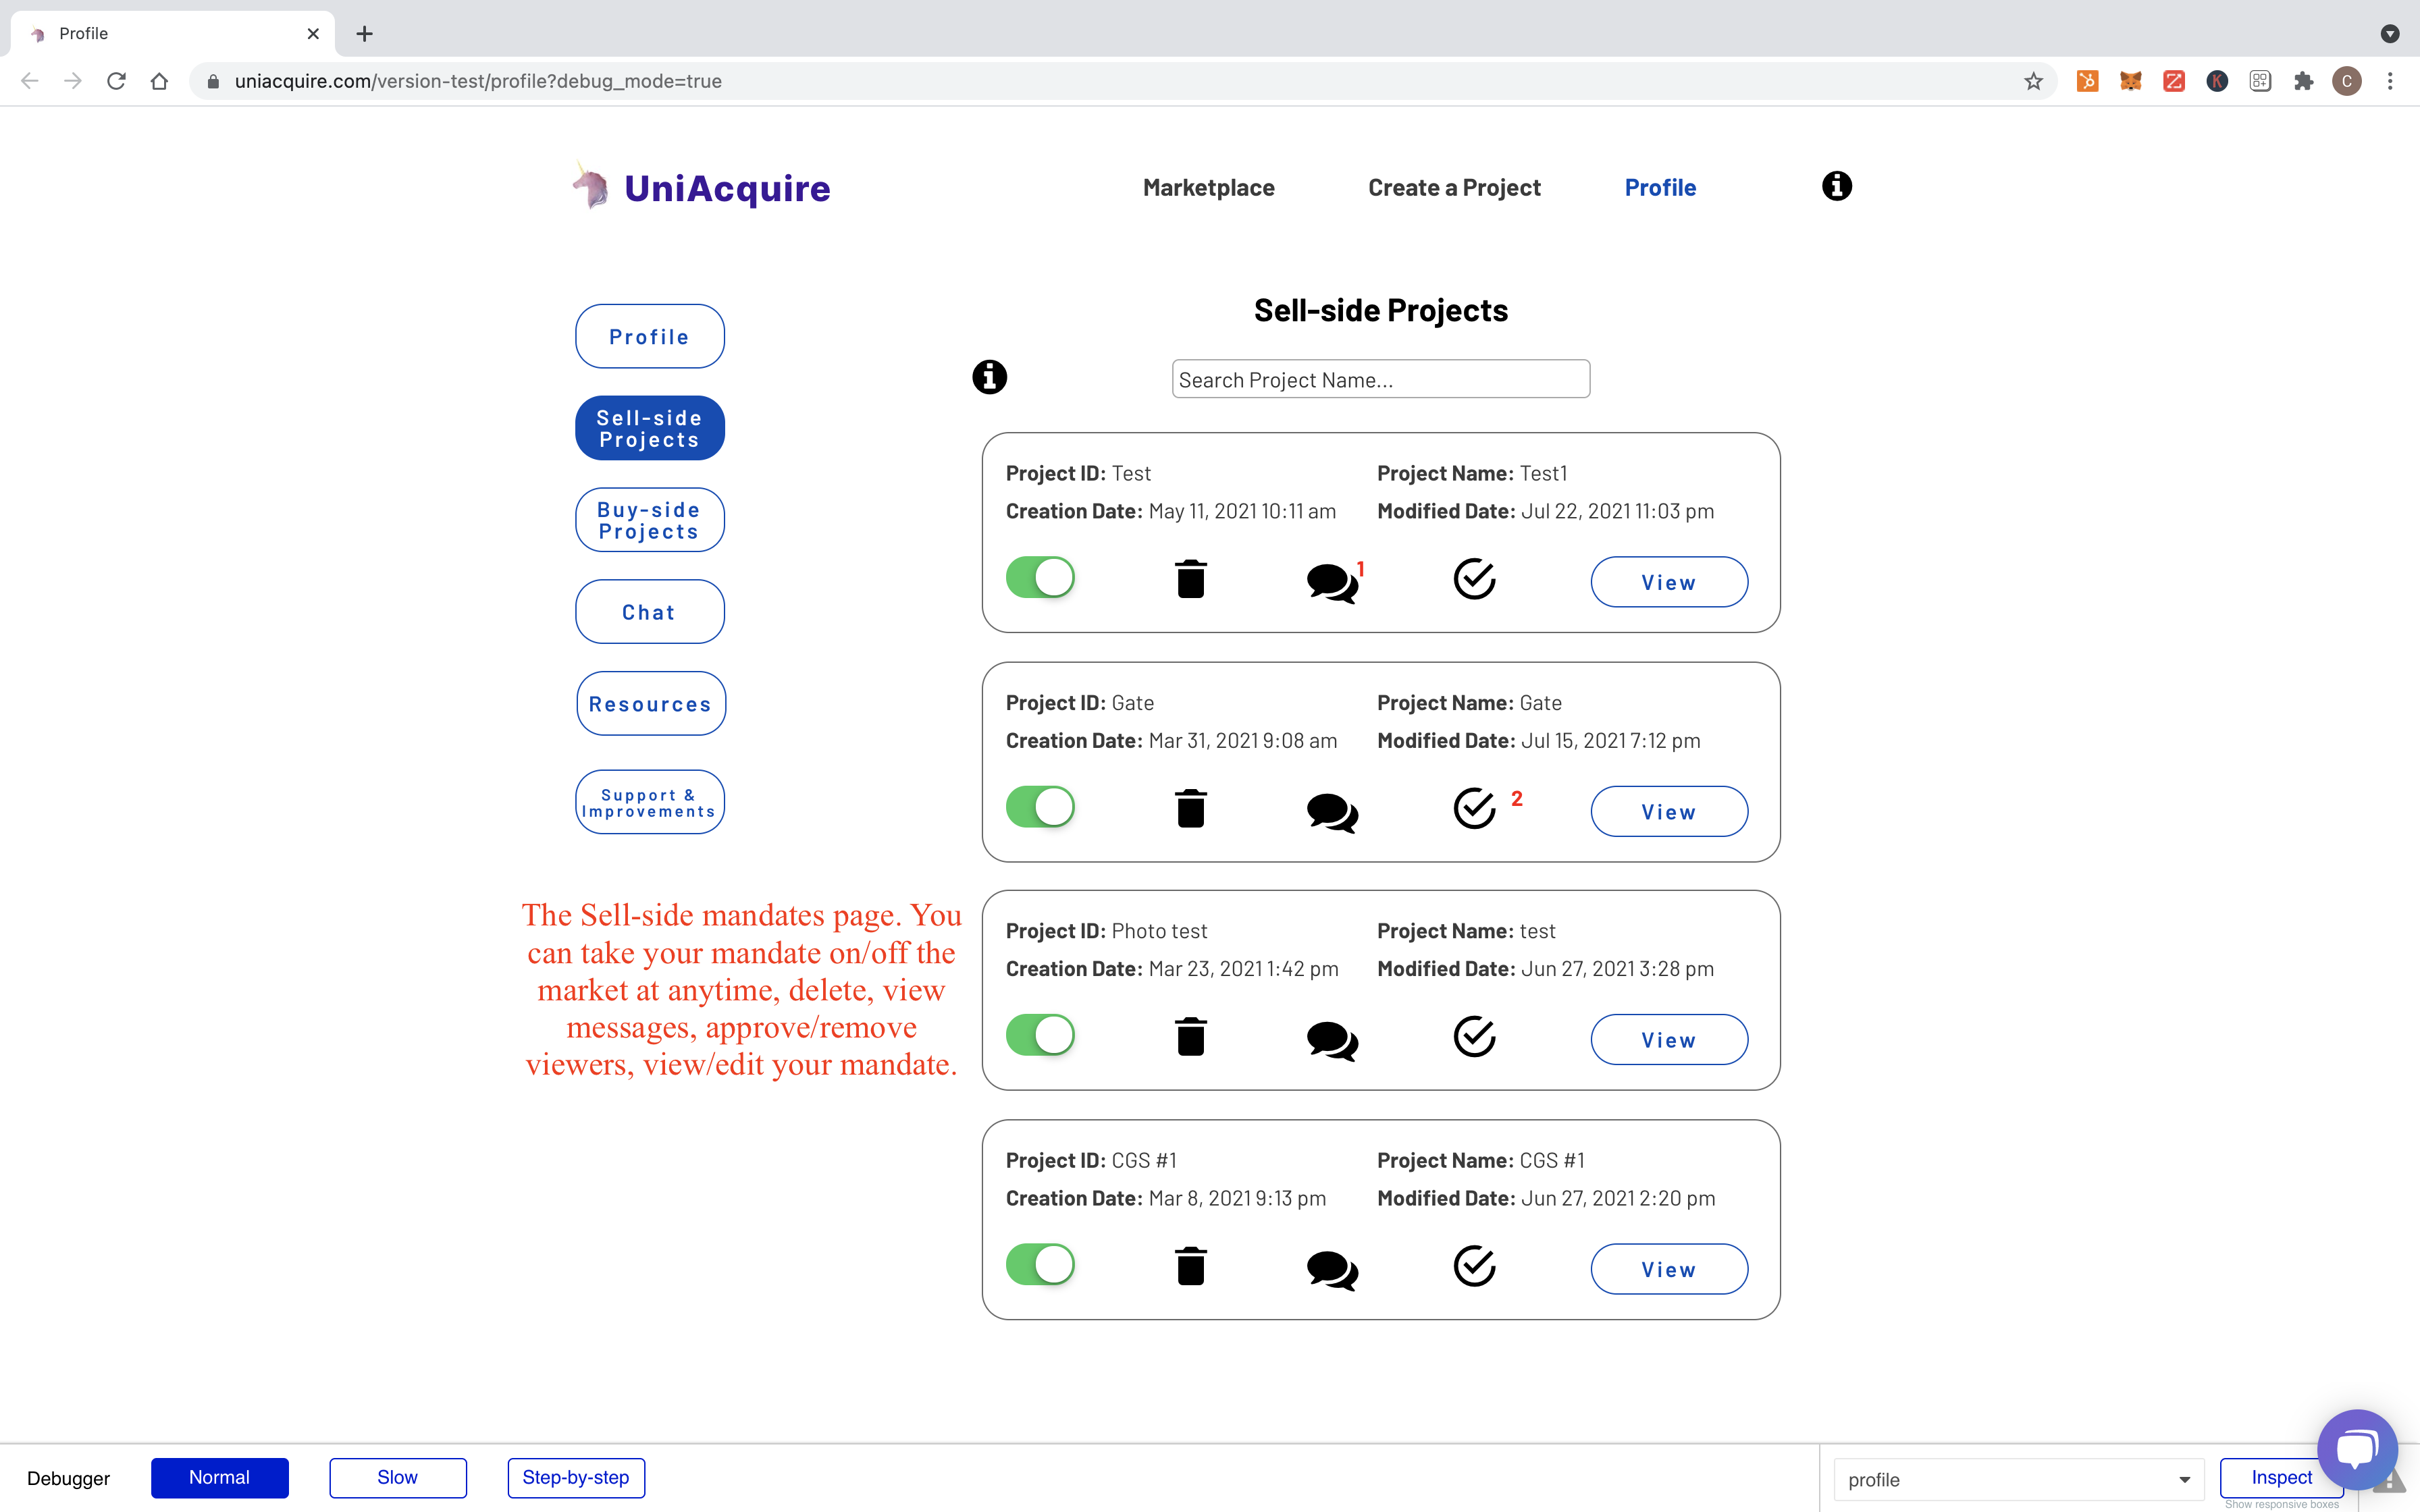Screen dimensions: 2420x1512
Task: Click the Search Project Name field
Action: [1380, 380]
